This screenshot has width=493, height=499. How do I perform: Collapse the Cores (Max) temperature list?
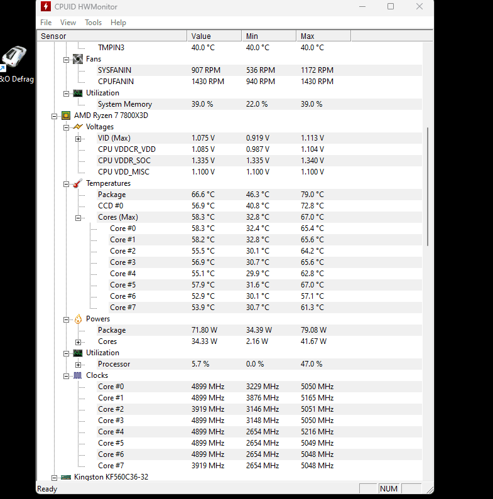pos(78,218)
